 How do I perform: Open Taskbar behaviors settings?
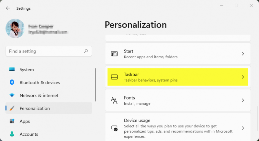[x=178, y=77]
